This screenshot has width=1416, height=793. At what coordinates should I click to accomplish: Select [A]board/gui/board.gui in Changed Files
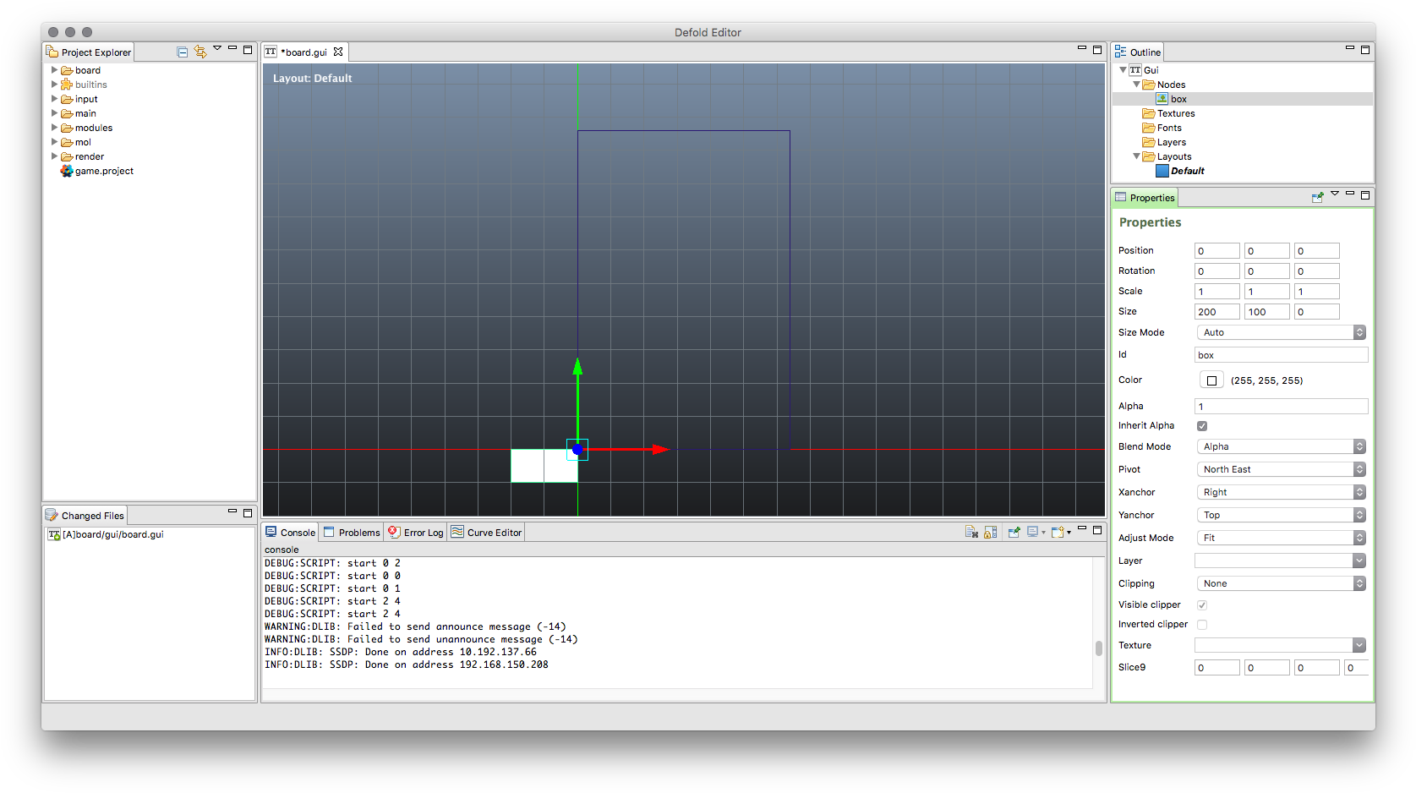(x=106, y=534)
